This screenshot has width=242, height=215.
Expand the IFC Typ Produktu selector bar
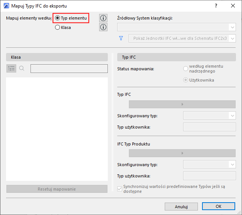182,153
